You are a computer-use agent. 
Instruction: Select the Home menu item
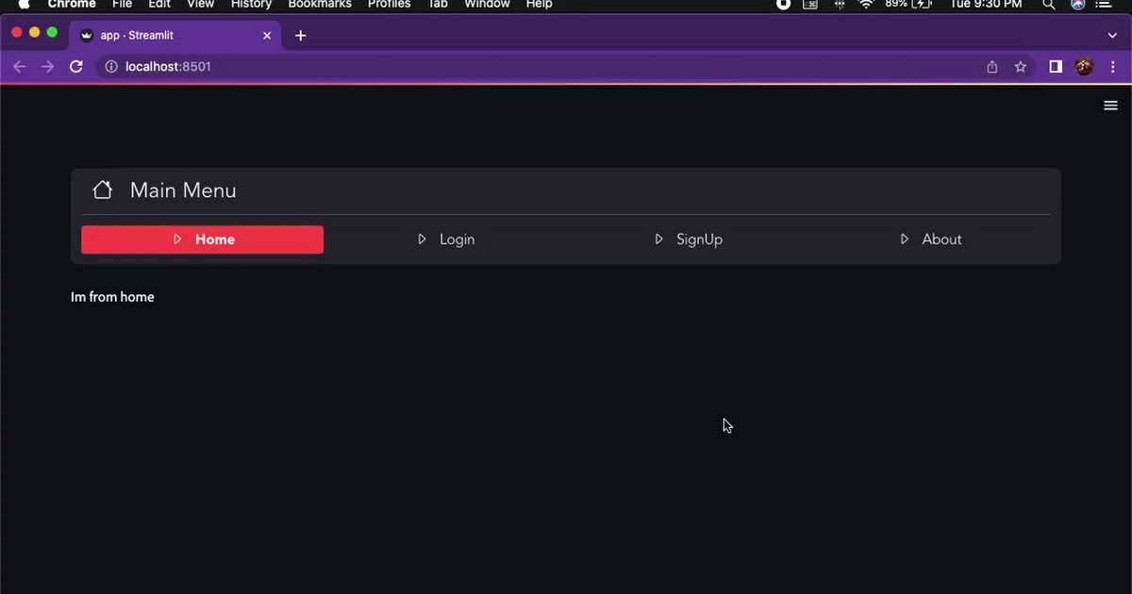pos(202,239)
